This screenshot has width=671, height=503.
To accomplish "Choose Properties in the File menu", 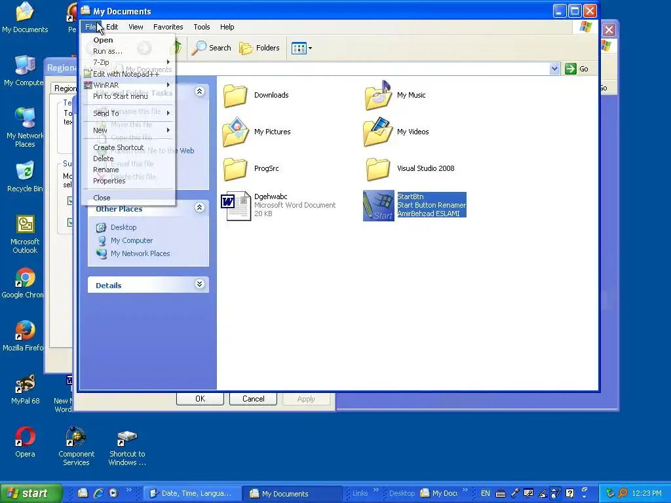I will point(128,181).
